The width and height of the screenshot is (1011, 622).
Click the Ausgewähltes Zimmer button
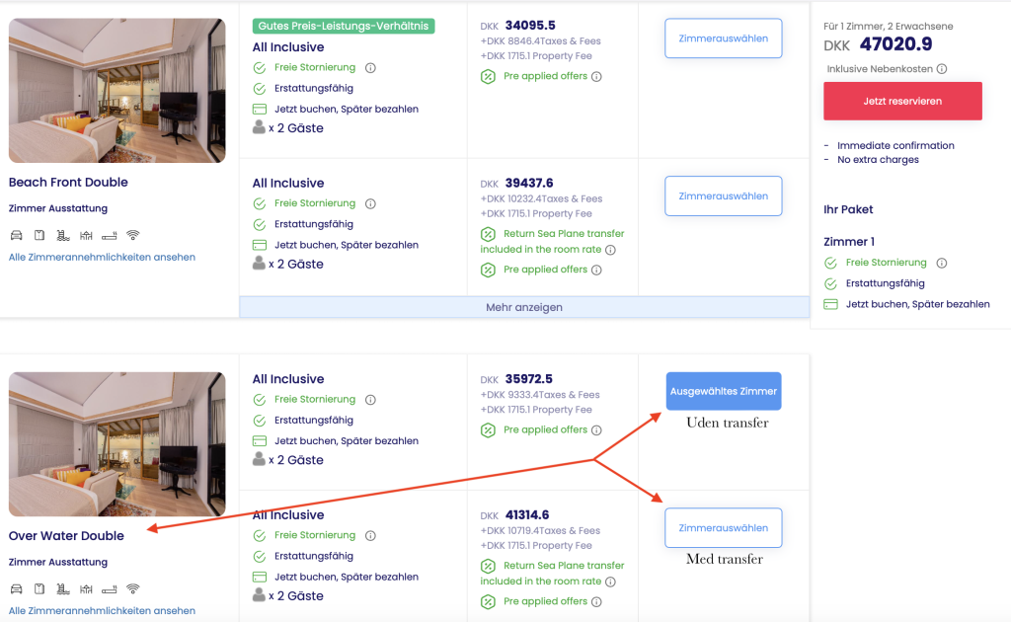point(723,391)
